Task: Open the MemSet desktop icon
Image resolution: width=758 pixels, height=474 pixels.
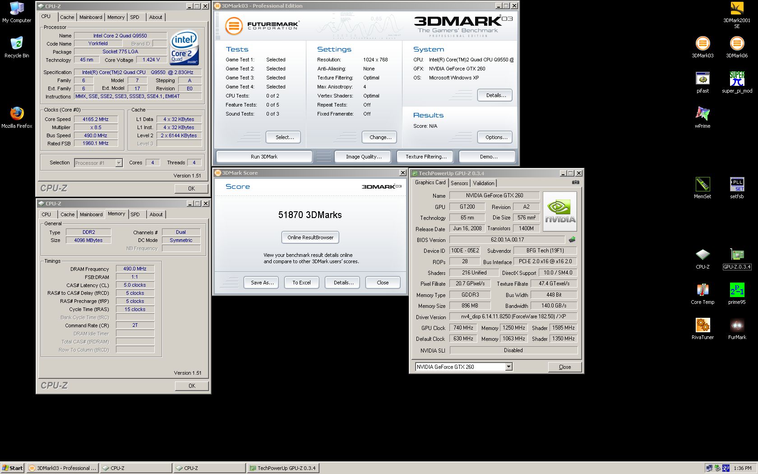Action: coord(703,188)
